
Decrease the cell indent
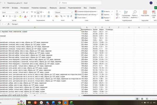tap(41, 16)
